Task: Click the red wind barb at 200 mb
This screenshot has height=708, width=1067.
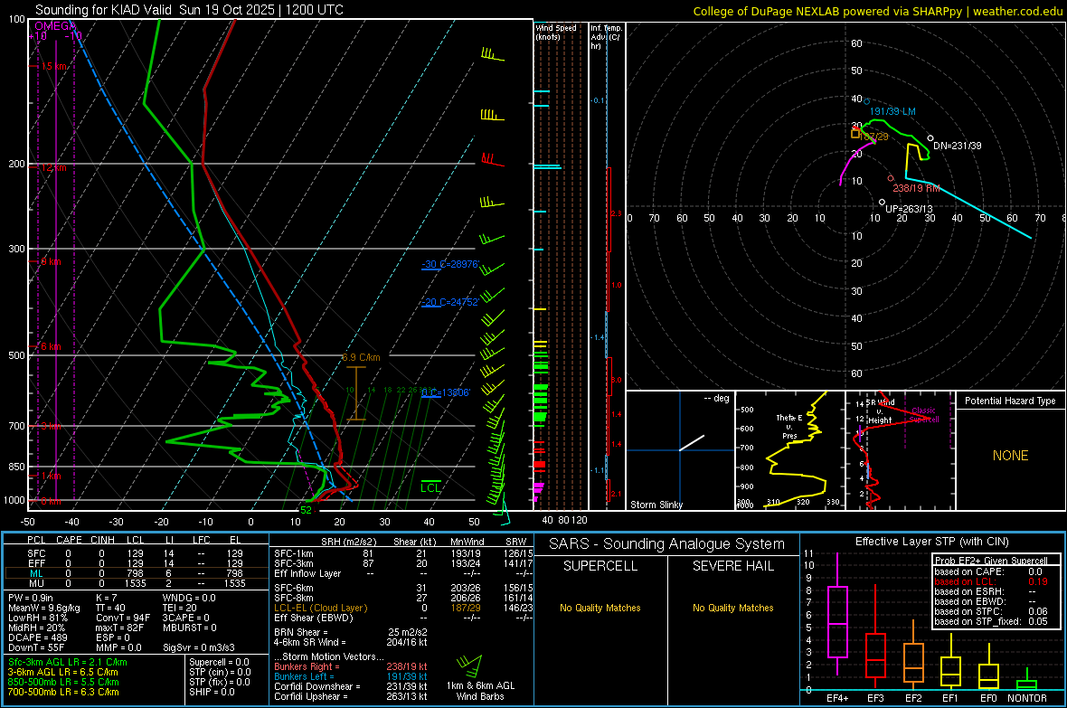Action: [x=493, y=159]
